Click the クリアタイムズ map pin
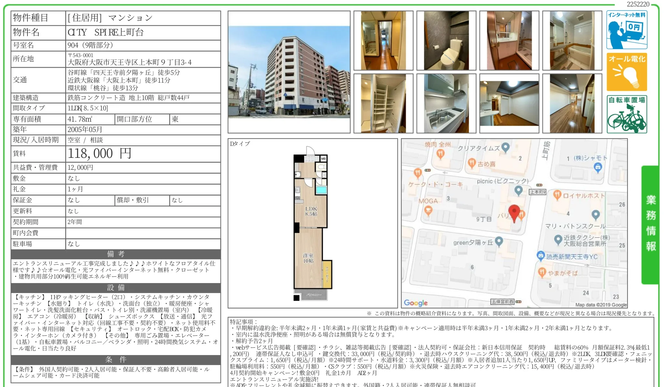 506,148
